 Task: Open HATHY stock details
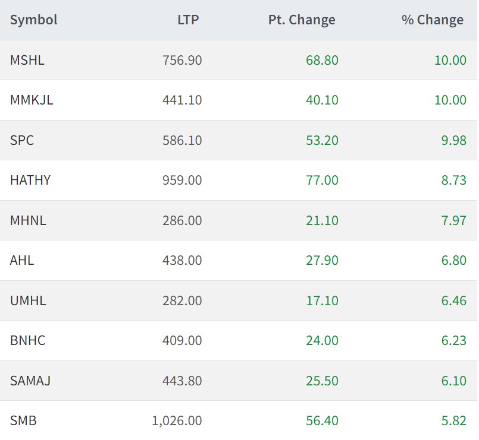pyautogui.click(x=30, y=180)
